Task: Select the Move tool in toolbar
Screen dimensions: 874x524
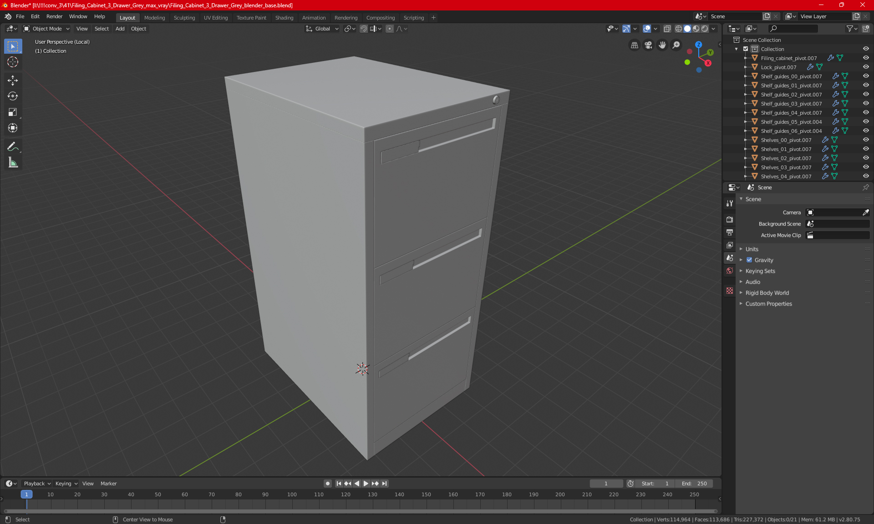Action: click(x=13, y=81)
